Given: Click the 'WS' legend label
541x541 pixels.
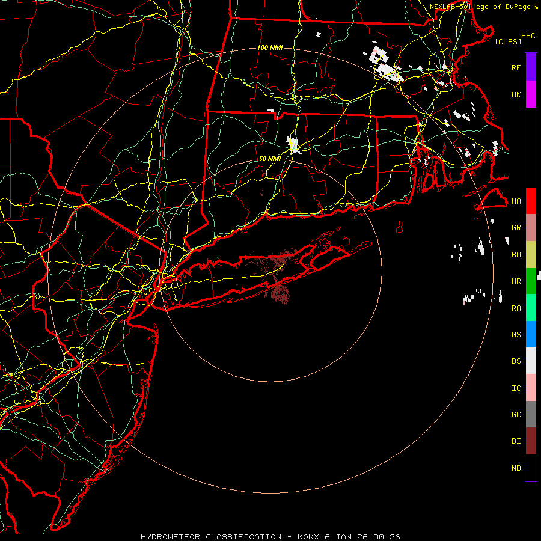Looking at the screenshot, I should (516, 335).
